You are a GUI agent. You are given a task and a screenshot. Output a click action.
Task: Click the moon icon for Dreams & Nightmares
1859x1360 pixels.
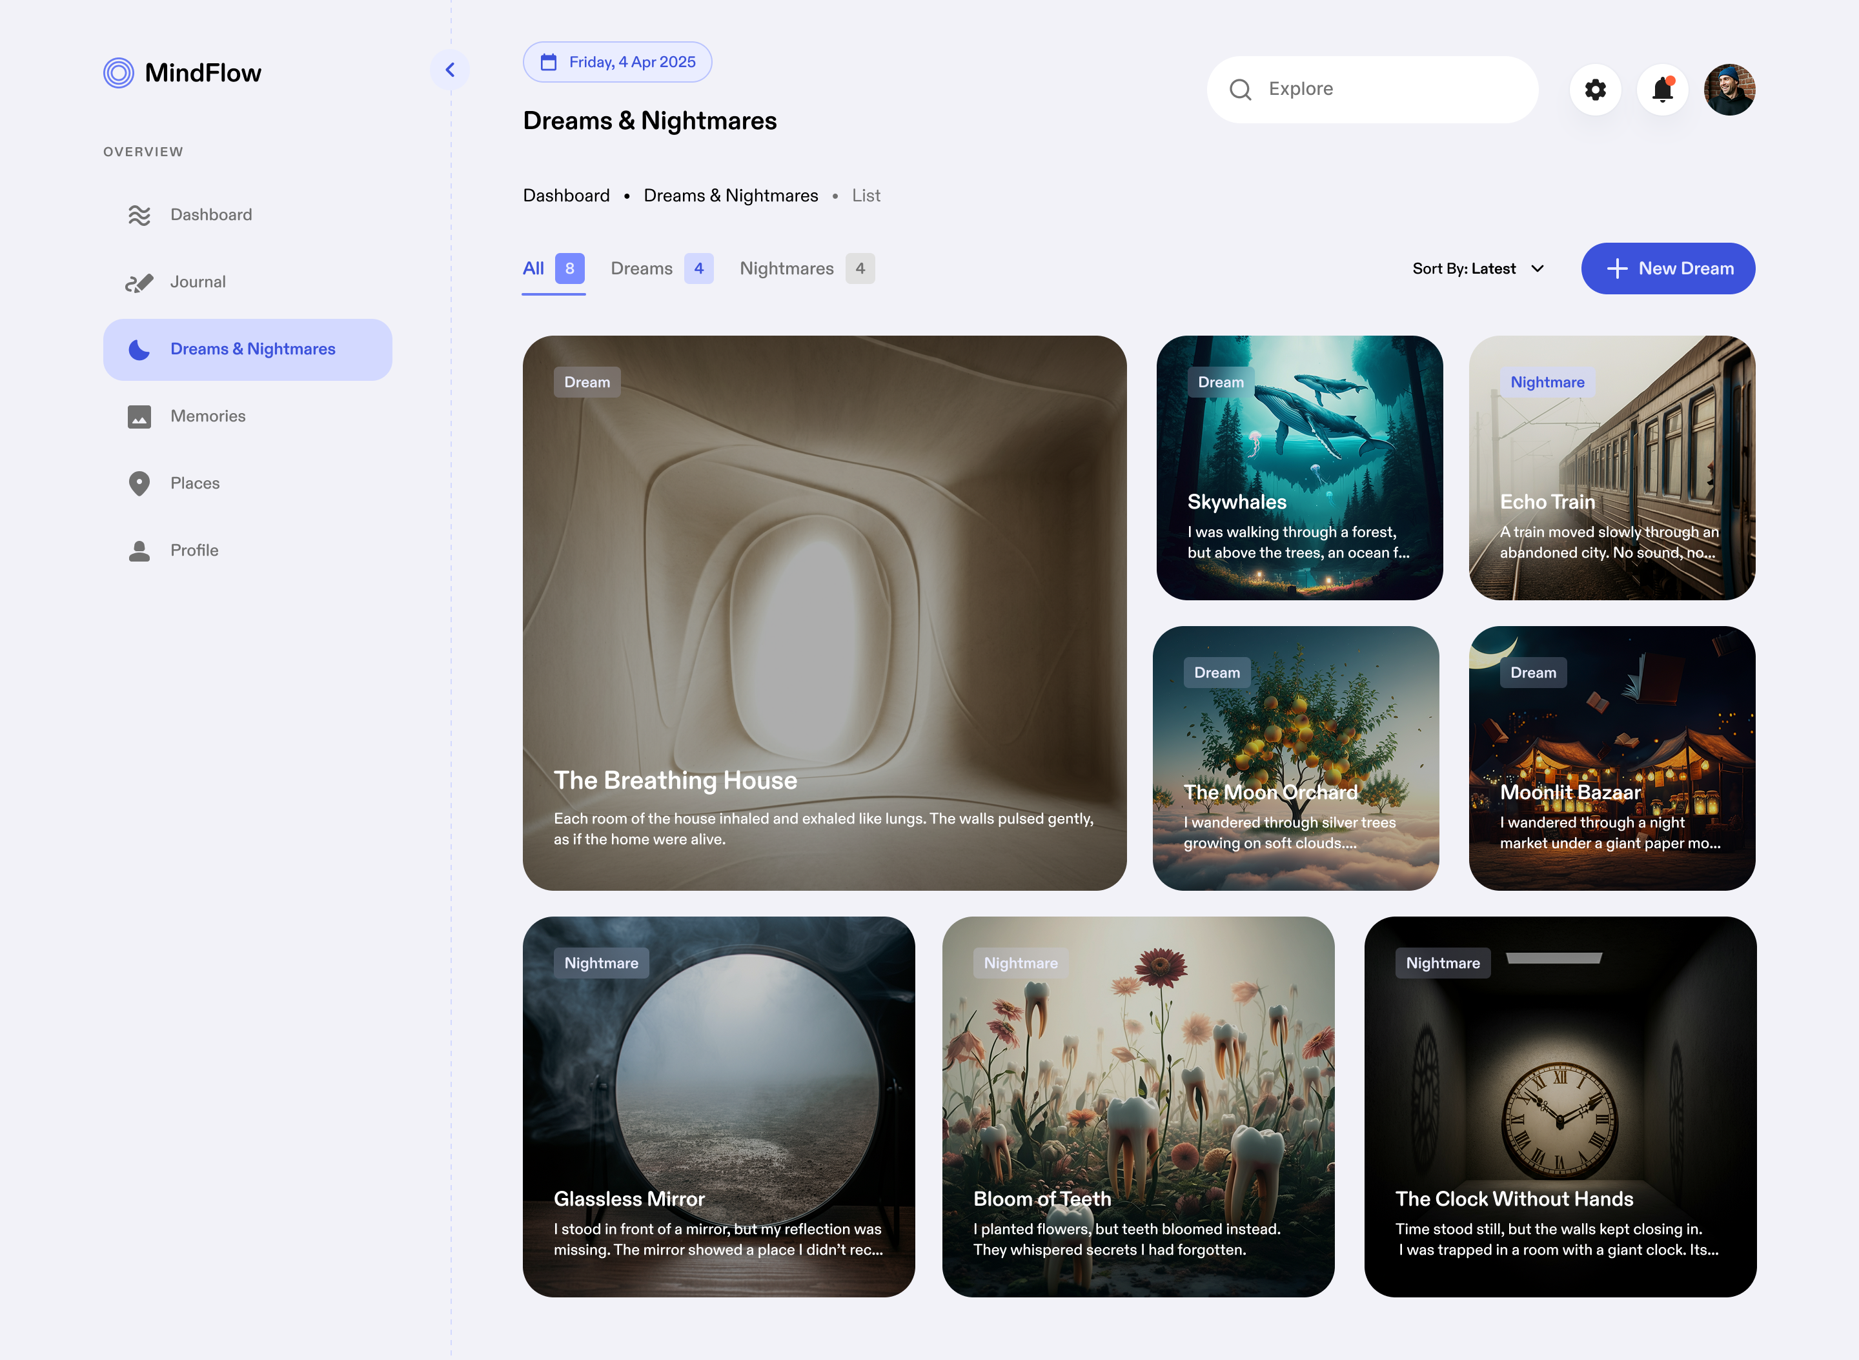tap(139, 350)
